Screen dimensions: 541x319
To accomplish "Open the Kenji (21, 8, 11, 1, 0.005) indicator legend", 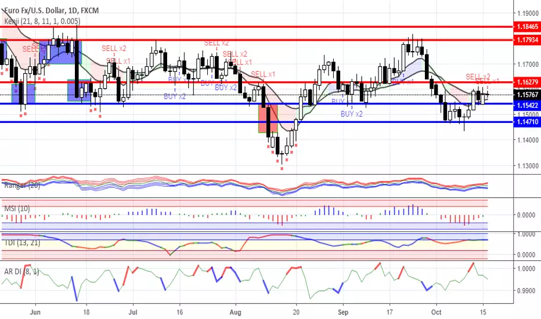I will tap(42, 21).
